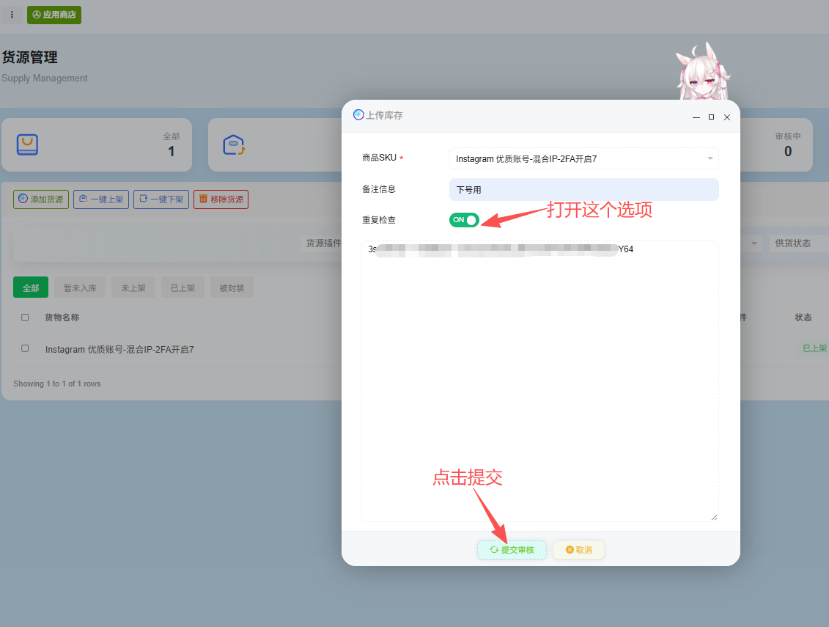Open the 应用商店 app store
This screenshot has width=829, height=627.
tap(54, 15)
